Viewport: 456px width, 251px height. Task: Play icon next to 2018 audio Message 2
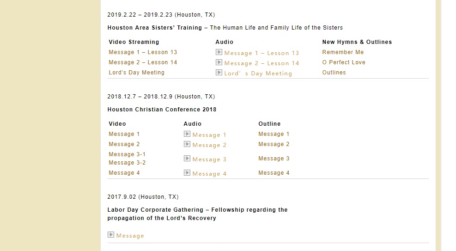point(187,144)
